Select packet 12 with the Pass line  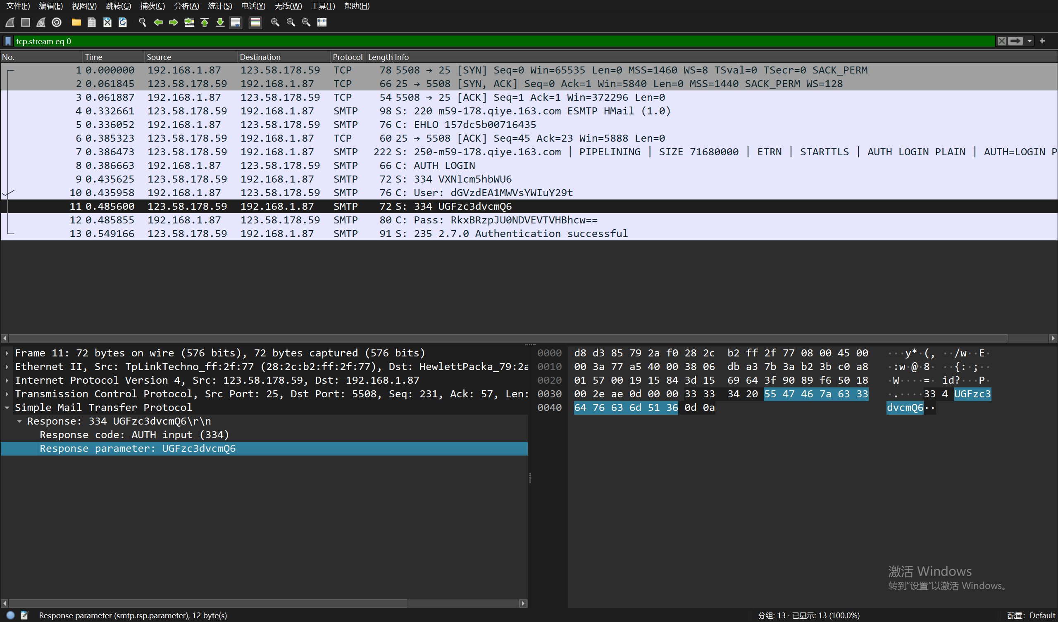pyautogui.click(x=504, y=220)
